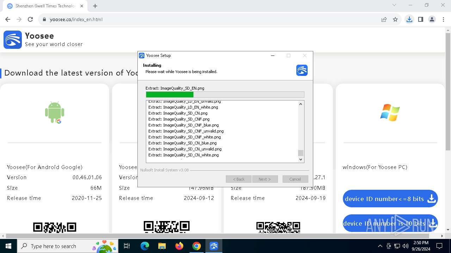This screenshot has width=451, height=253.
Task: Cancel the Yoosee installation
Action: click(x=295, y=179)
